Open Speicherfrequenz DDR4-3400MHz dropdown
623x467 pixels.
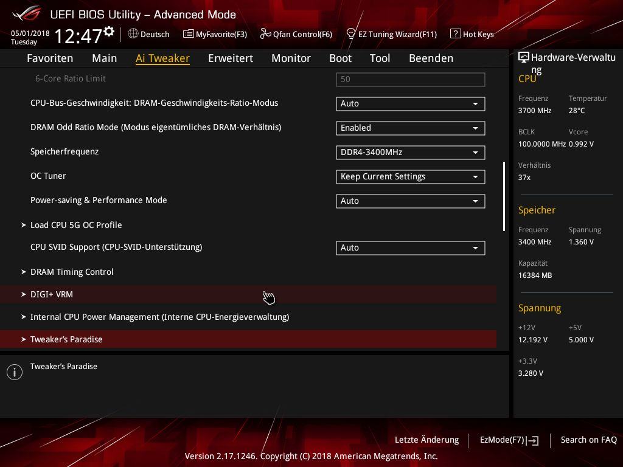click(411, 153)
